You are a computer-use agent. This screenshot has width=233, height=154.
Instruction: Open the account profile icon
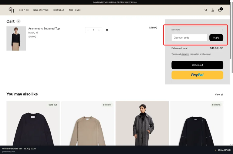tap(213, 10)
